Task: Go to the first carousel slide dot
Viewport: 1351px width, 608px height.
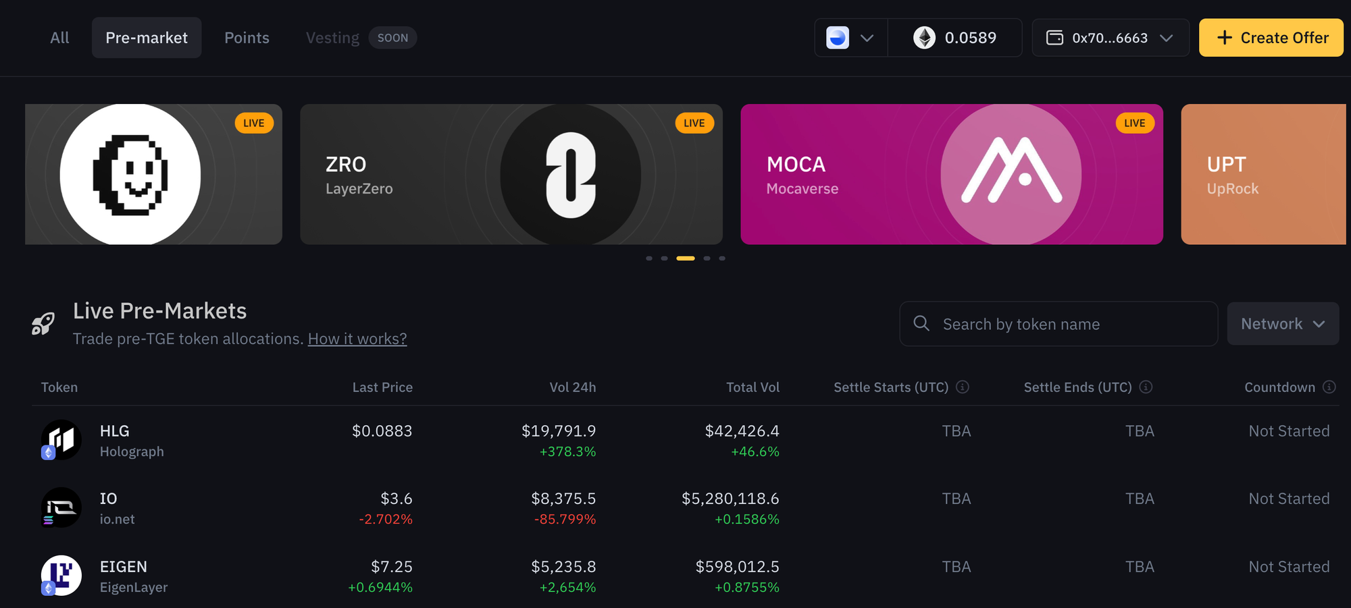Action: tap(649, 258)
